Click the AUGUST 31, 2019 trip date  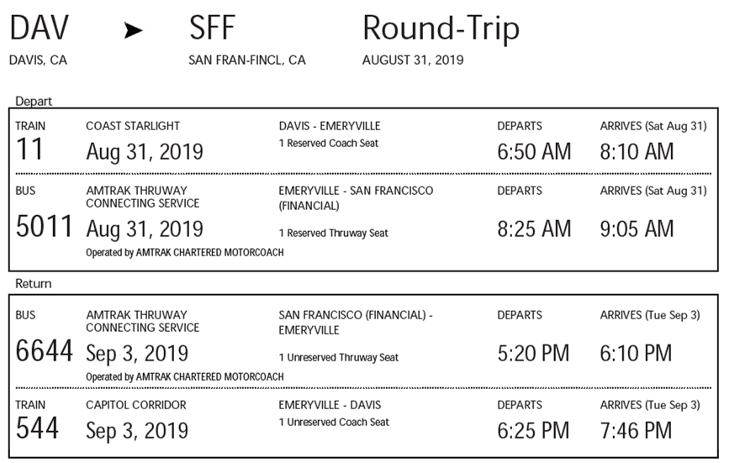click(413, 60)
